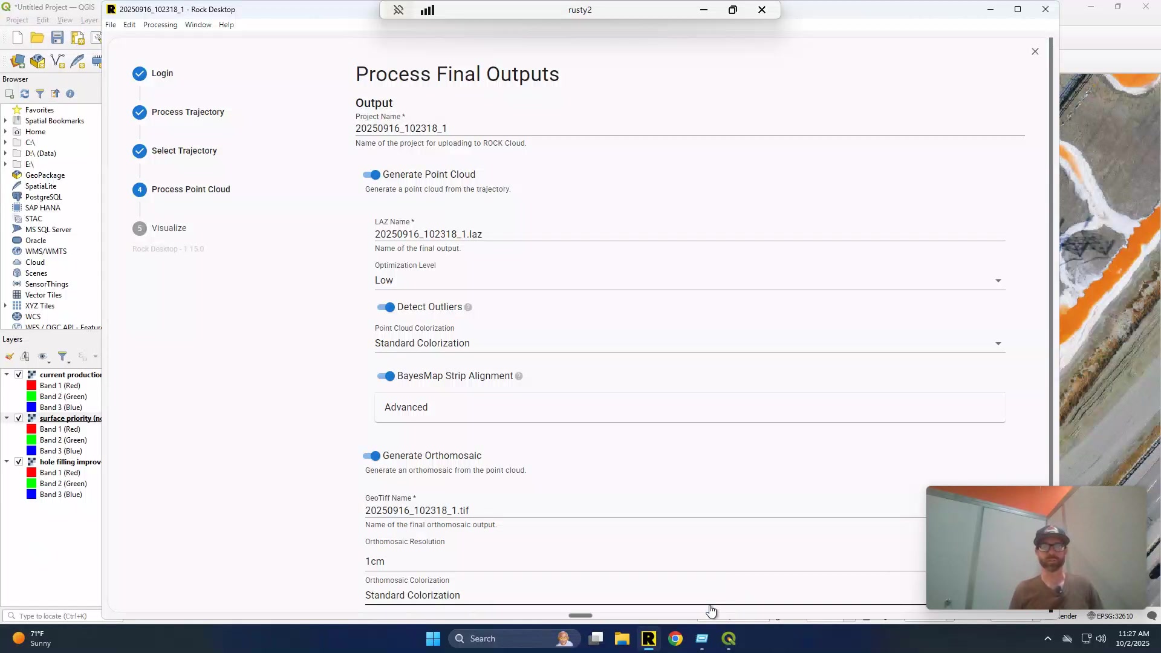
Task: Open the Data Source Manager icon
Action: 18,61
